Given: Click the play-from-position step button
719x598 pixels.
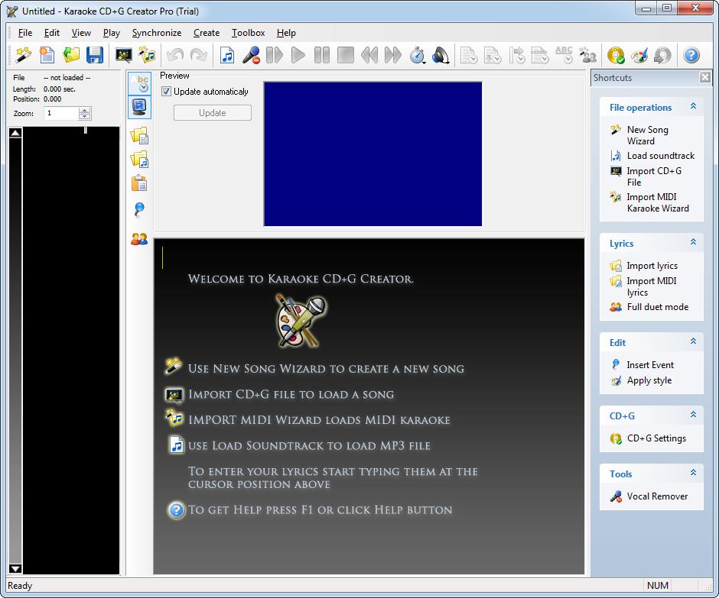Looking at the screenshot, I should point(275,56).
